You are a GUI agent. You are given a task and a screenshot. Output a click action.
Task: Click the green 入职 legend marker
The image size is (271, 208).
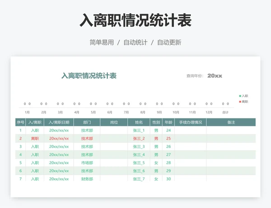tap(240, 96)
